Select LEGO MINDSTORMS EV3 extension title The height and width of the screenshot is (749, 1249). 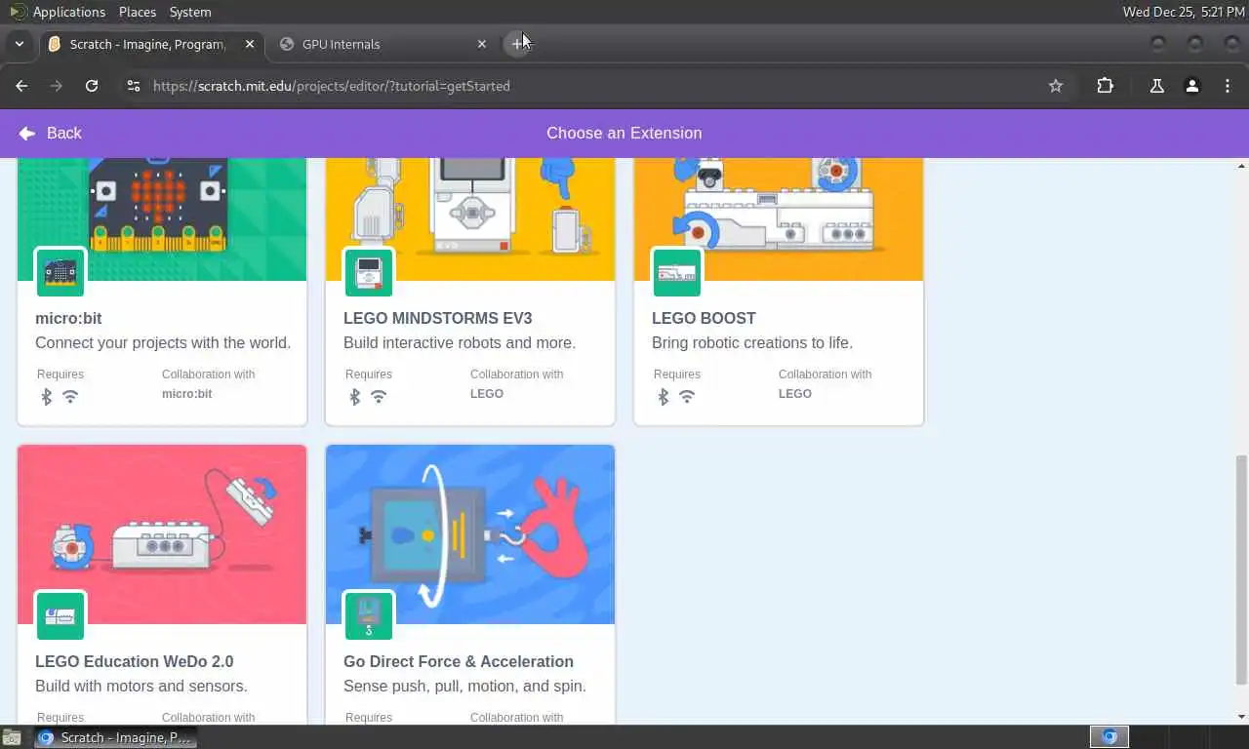coord(437,318)
